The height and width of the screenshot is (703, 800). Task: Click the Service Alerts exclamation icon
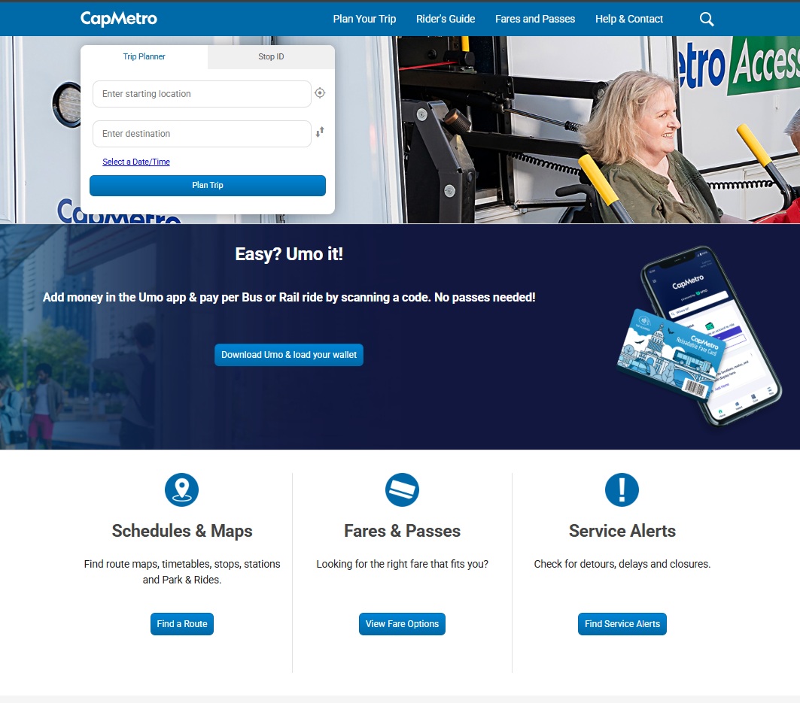tap(622, 490)
